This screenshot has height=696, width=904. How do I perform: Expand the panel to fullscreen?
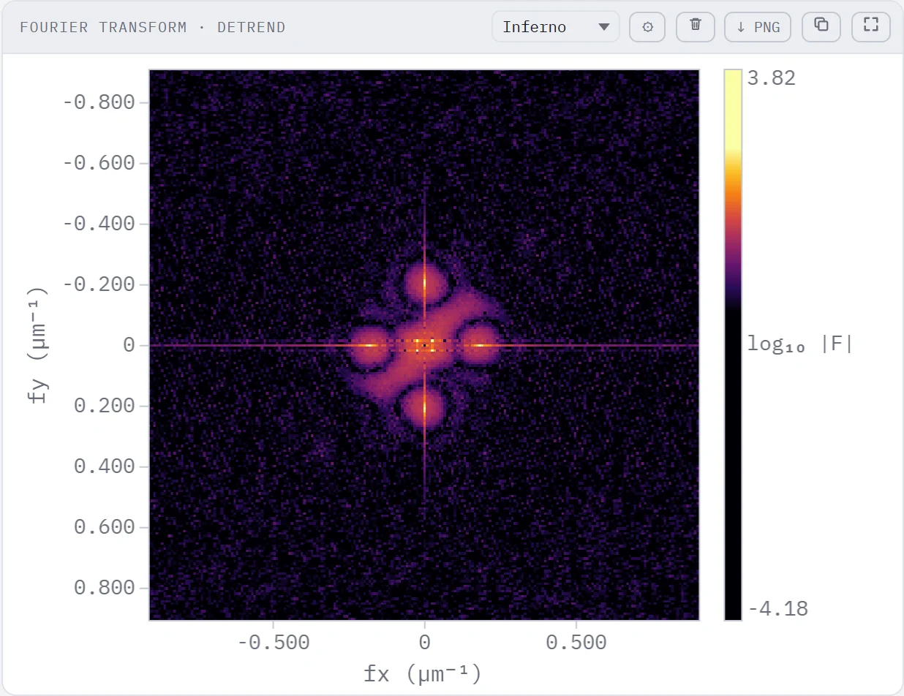[x=870, y=27]
